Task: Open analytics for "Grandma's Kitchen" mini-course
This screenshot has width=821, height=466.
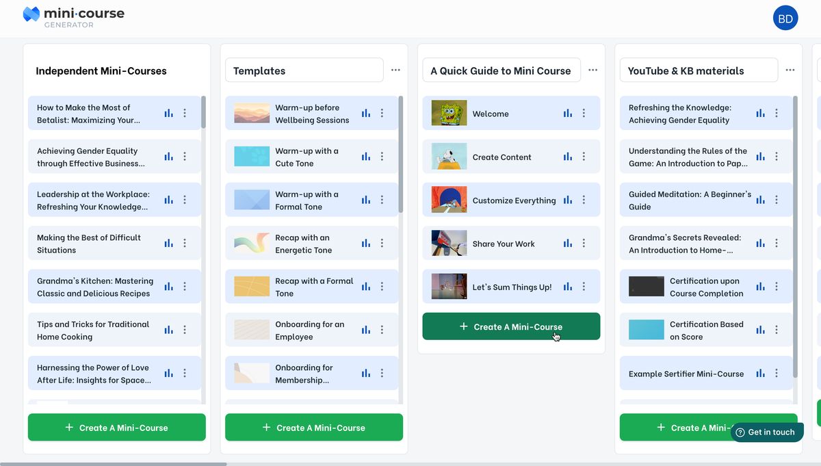Action: tap(168, 286)
